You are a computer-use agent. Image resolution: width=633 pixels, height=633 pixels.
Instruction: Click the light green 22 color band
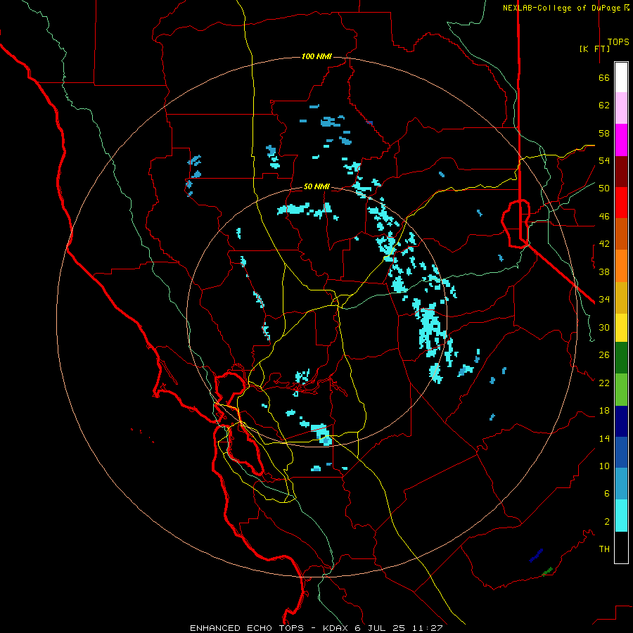coord(621,390)
